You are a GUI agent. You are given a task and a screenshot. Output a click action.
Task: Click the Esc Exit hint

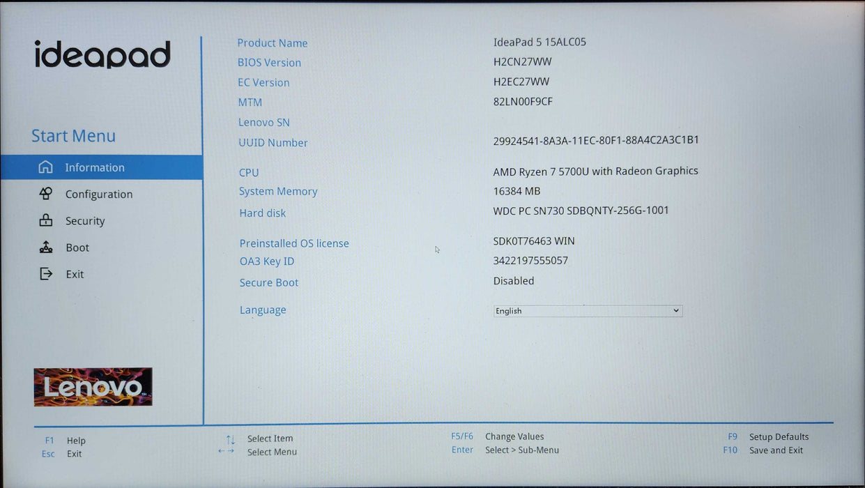61,454
